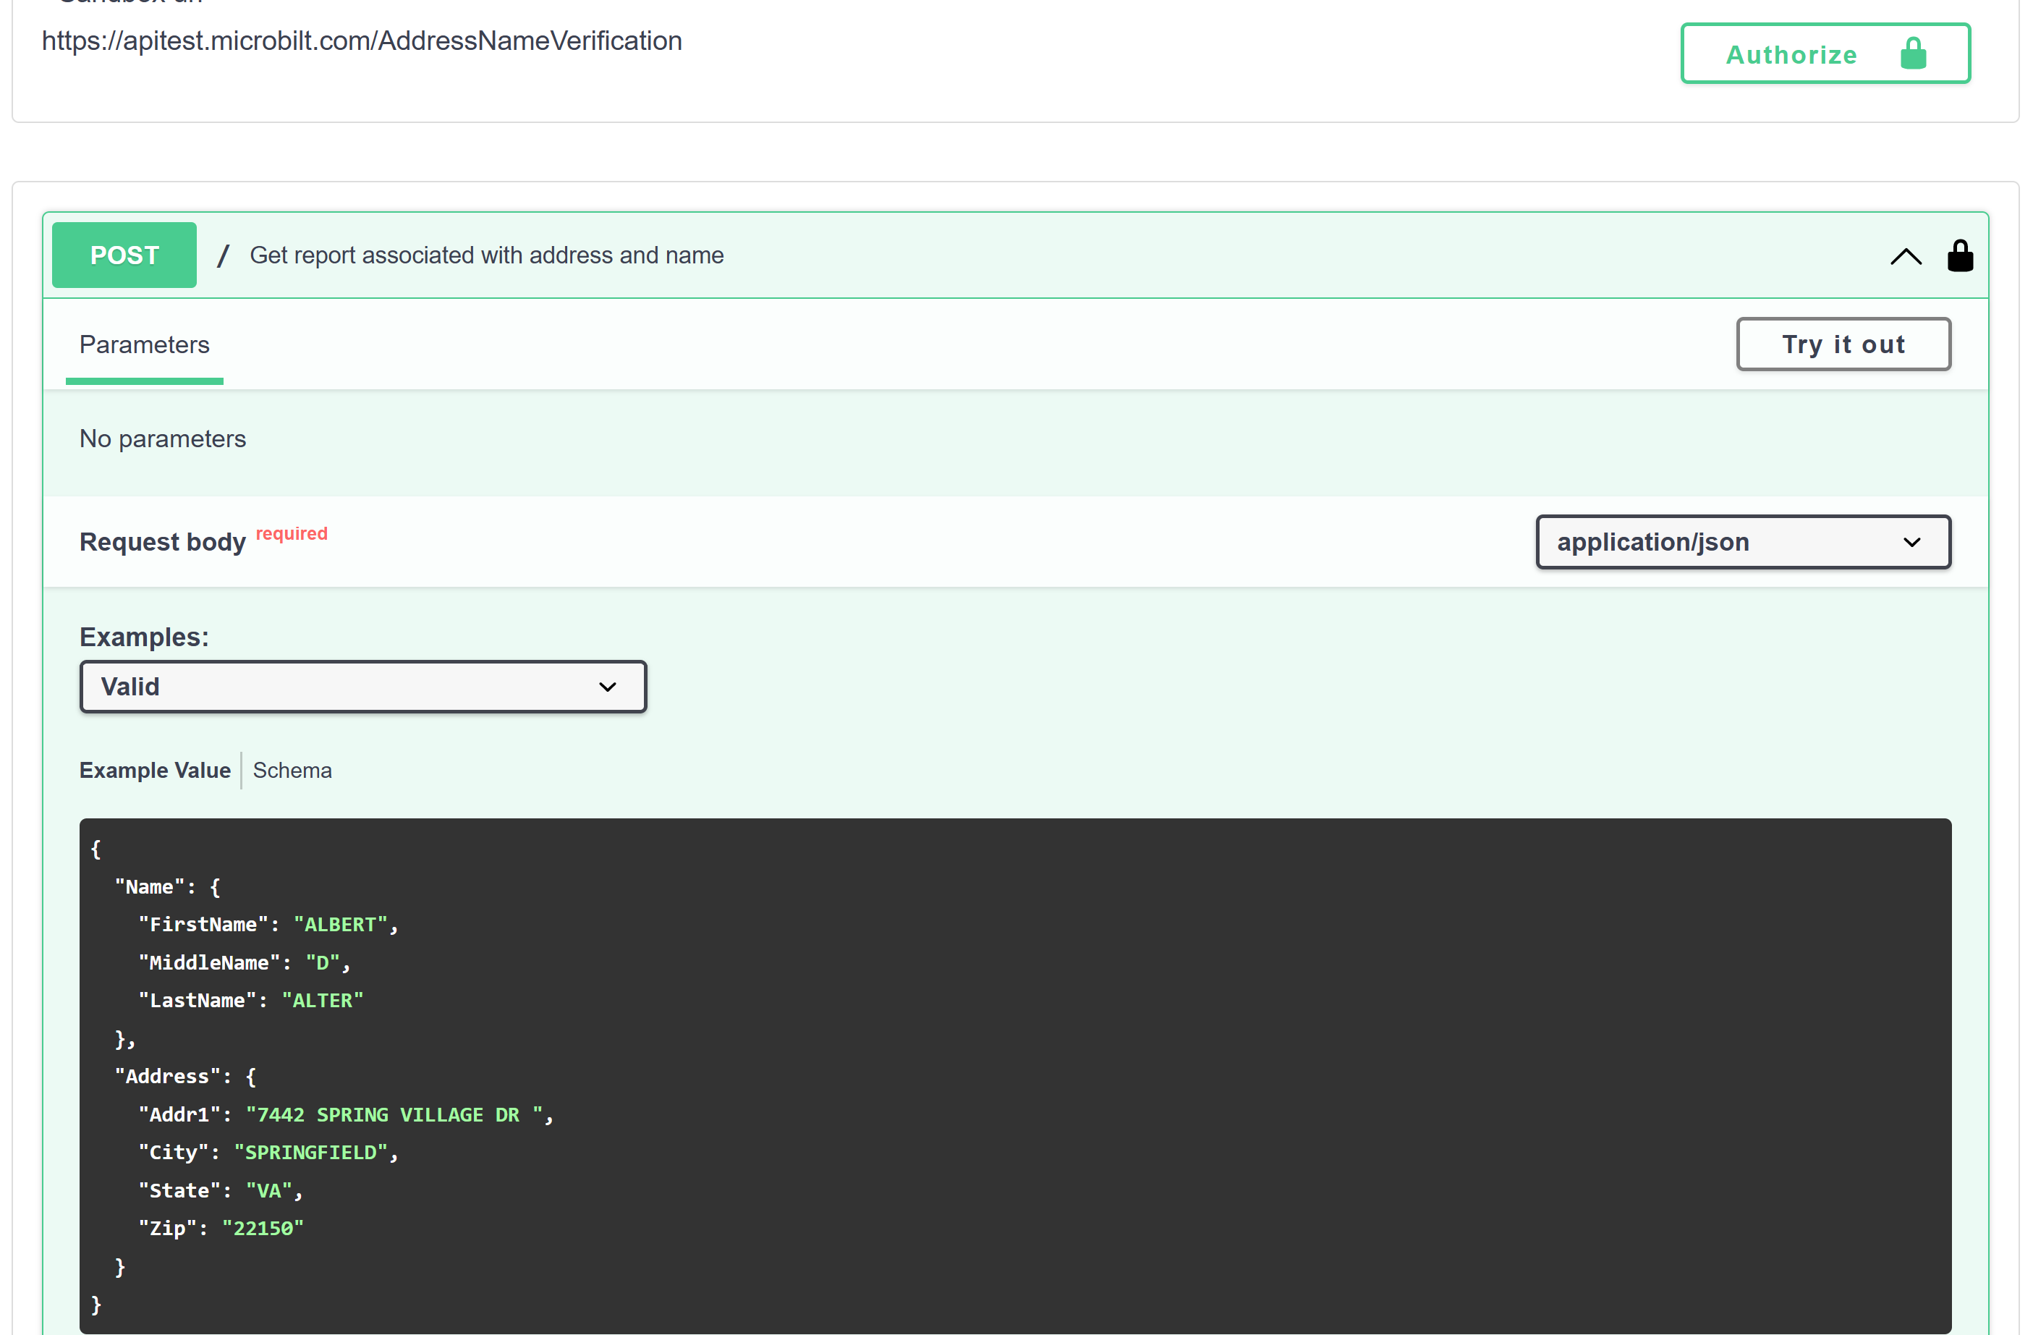This screenshot has height=1335, width=2033.
Task: Click the "7442 SPRING VILLAGE DR" address value
Action: pos(394,1116)
